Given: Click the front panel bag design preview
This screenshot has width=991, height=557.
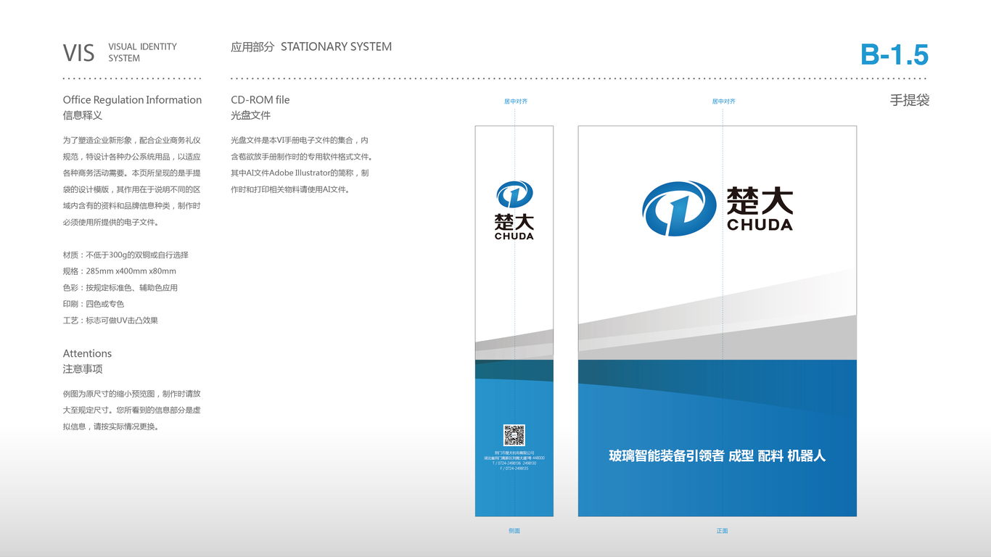Looking at the screenshot, I should click(717, 321).
